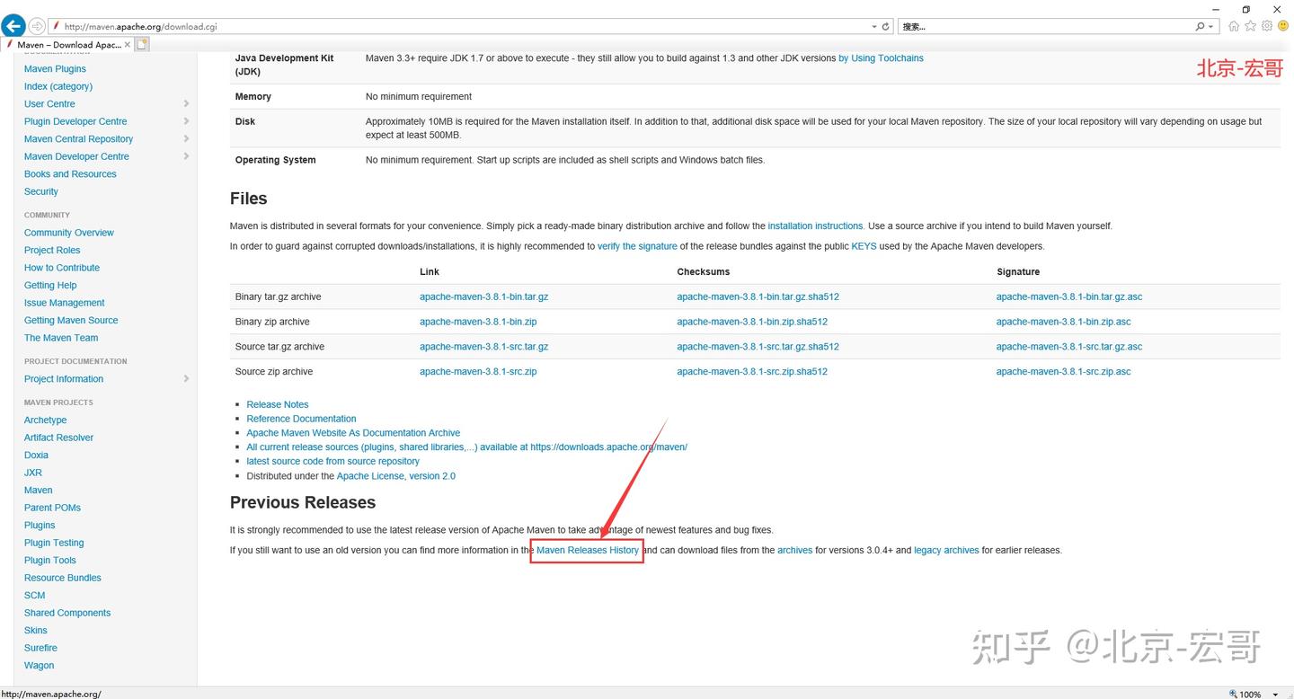Focus the search input box
Image resolution: width=1294 pixels, height=699 pixels.
pyautogui.click(x=1046, y=27)
